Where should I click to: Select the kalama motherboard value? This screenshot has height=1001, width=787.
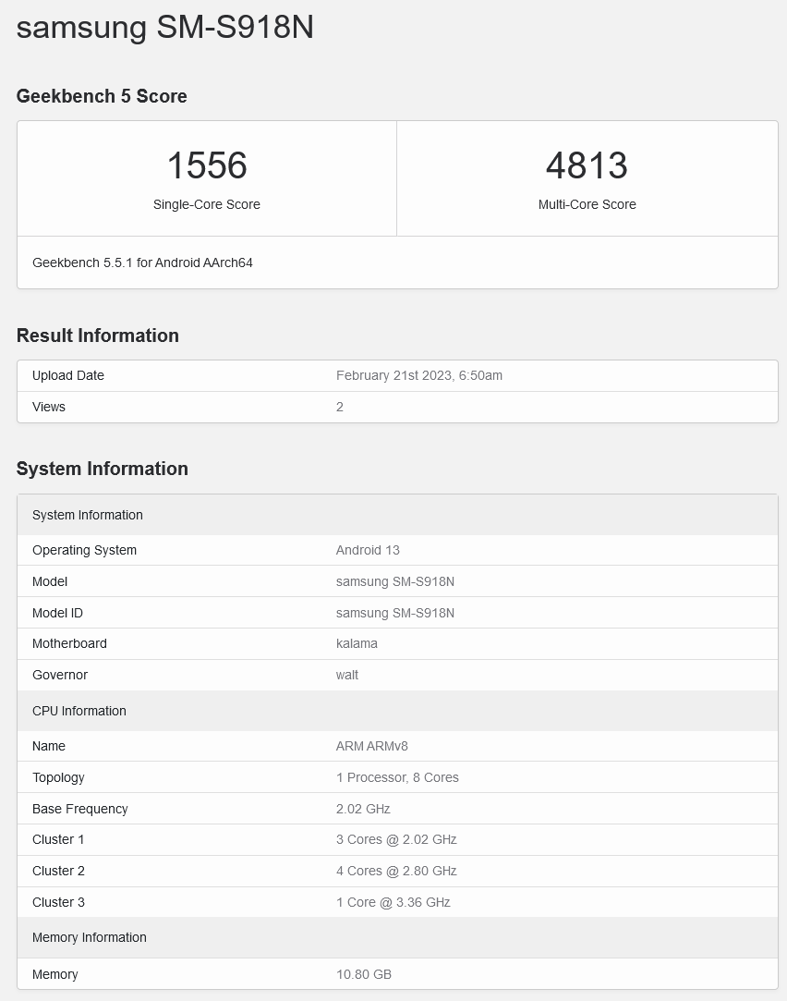click(357, 643)
